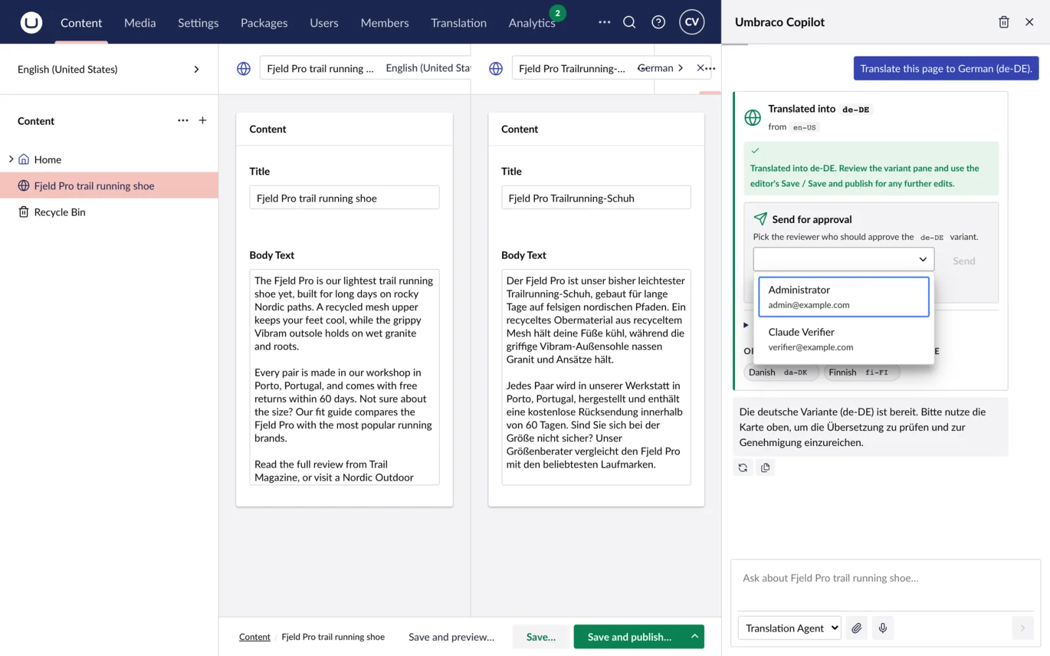Choose Administrator as the reviewer
Image resolution: width=1050 pixels, height=656 pixels.
click(x=843, y=297)
